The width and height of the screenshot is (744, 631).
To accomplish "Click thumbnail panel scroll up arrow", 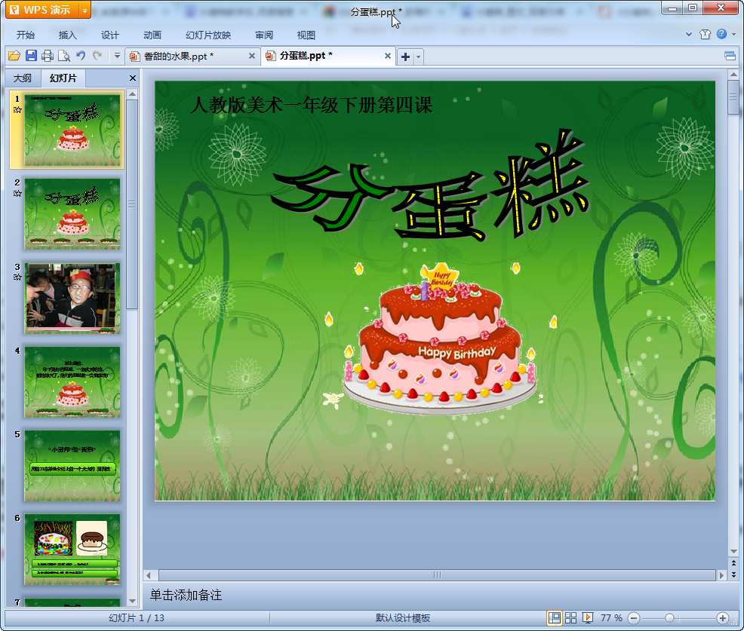I will (x=132, y=94).
